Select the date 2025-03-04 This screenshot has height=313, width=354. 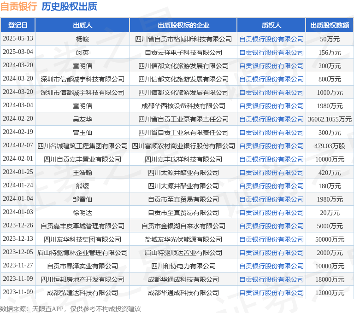(18, 52)
